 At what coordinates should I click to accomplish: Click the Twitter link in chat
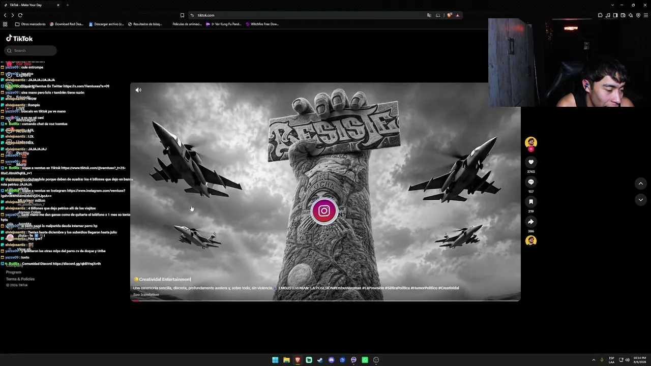click(x=86, y=86)
